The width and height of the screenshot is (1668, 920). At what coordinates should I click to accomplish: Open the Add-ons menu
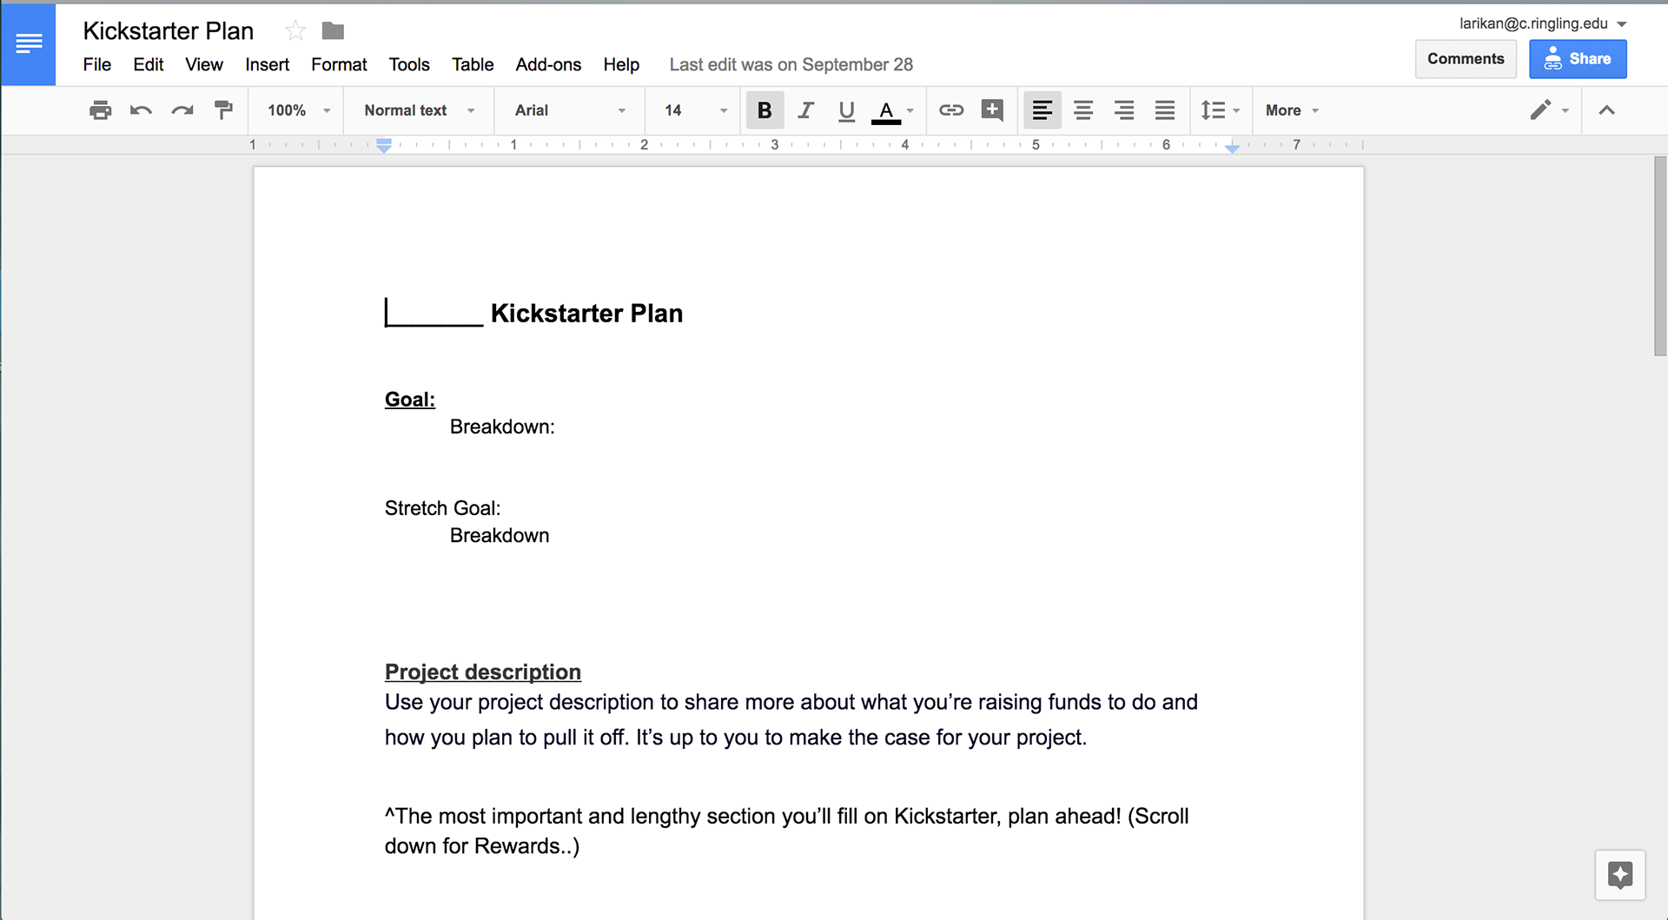click(x=548, y=64)
